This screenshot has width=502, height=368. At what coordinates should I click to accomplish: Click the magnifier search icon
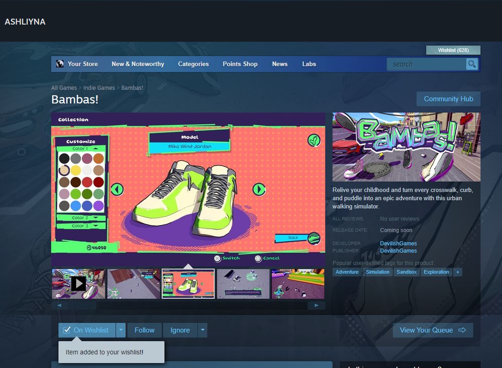pyautogui.click(x=472, y=64)
